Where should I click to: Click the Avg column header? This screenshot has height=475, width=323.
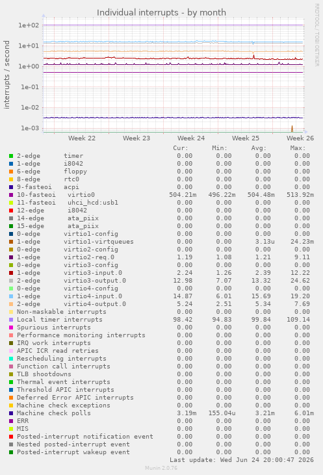(259, 148)
